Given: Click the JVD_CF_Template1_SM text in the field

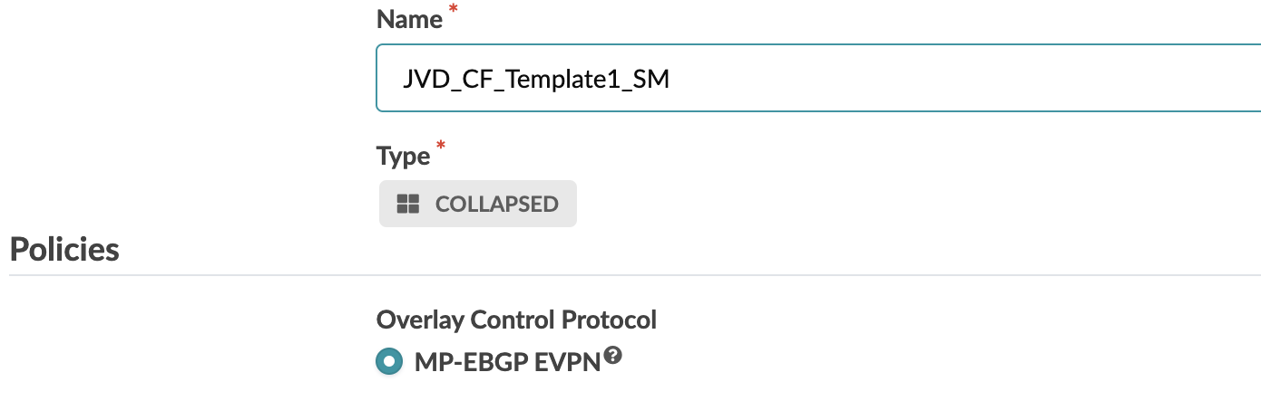Looking at the screenshot, I should [x=536, y=80].
